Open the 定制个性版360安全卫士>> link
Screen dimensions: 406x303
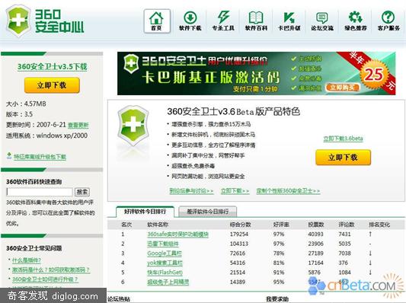tap(288, 191)
